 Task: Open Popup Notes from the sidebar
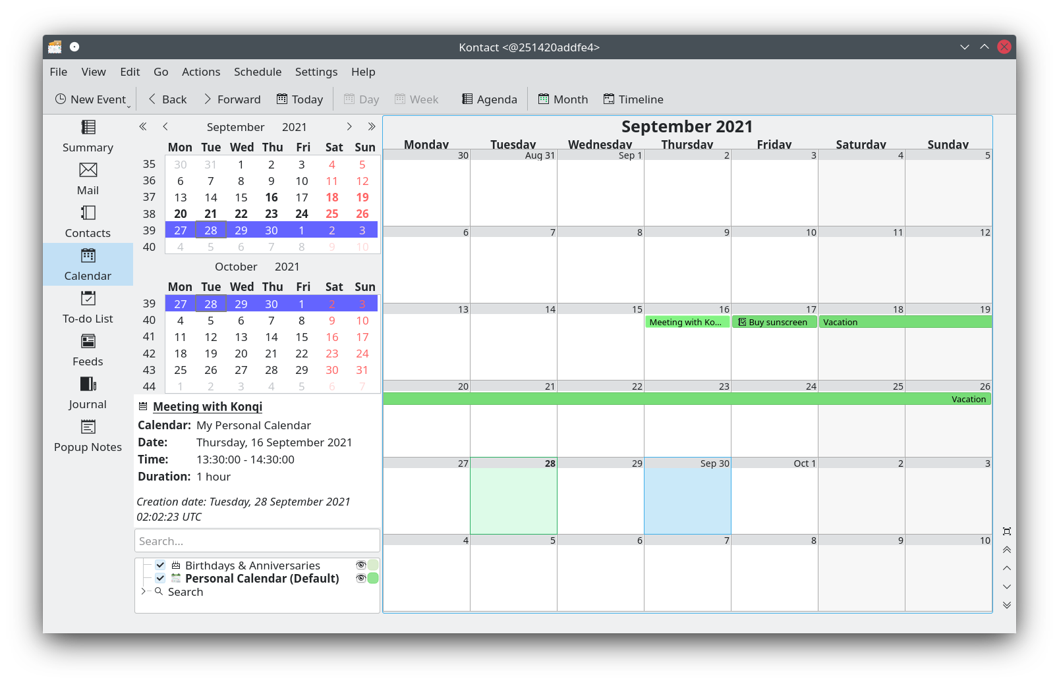[x=88, y=435]
